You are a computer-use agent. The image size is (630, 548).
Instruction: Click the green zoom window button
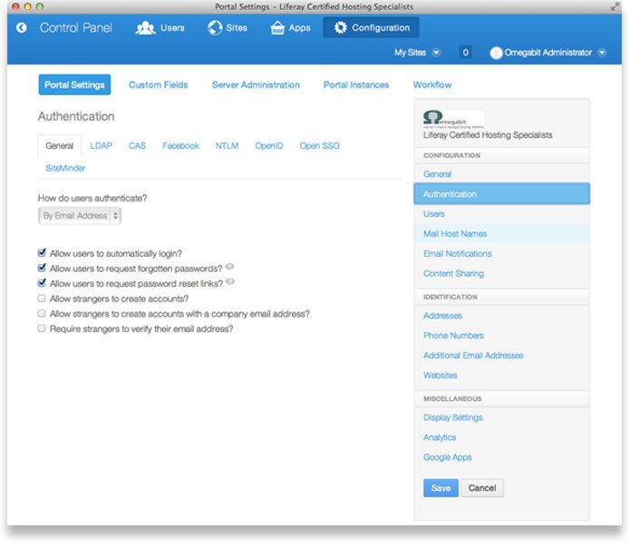[39, 6]
